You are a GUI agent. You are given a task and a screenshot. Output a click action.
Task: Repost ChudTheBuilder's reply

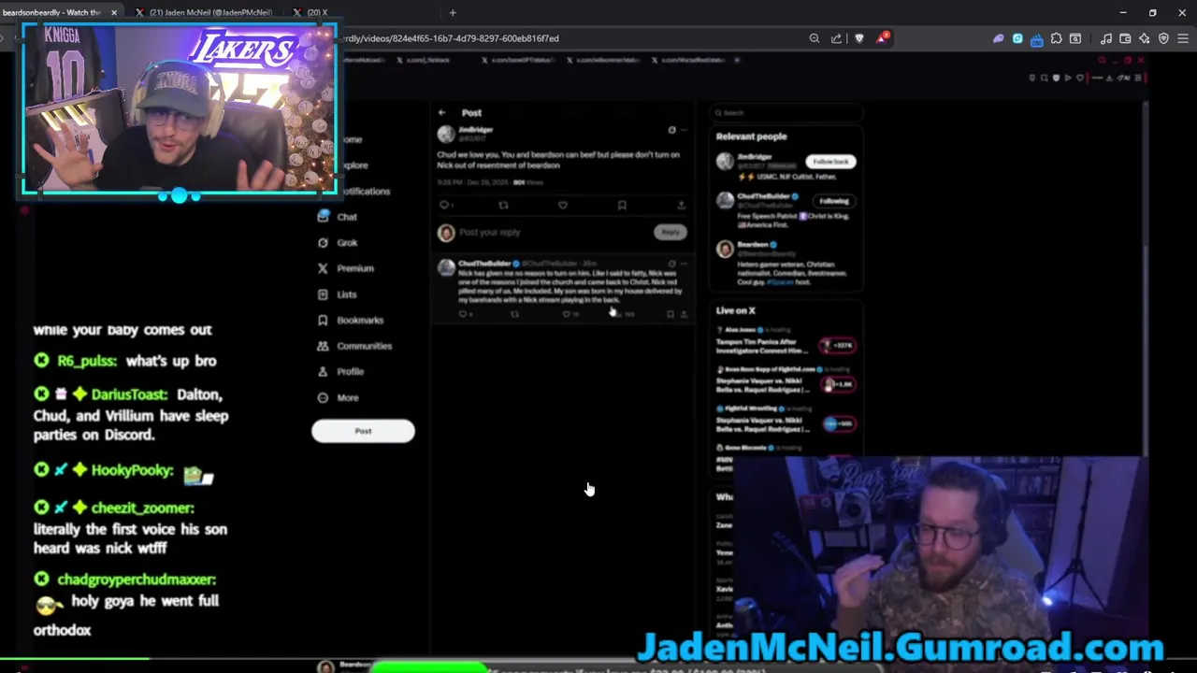click(514, 314)
